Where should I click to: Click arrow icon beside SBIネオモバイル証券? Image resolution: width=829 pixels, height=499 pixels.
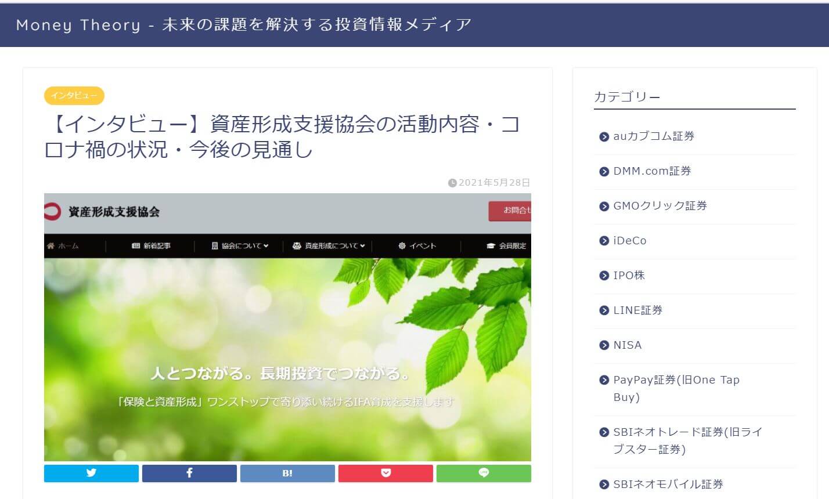point(604,485)
